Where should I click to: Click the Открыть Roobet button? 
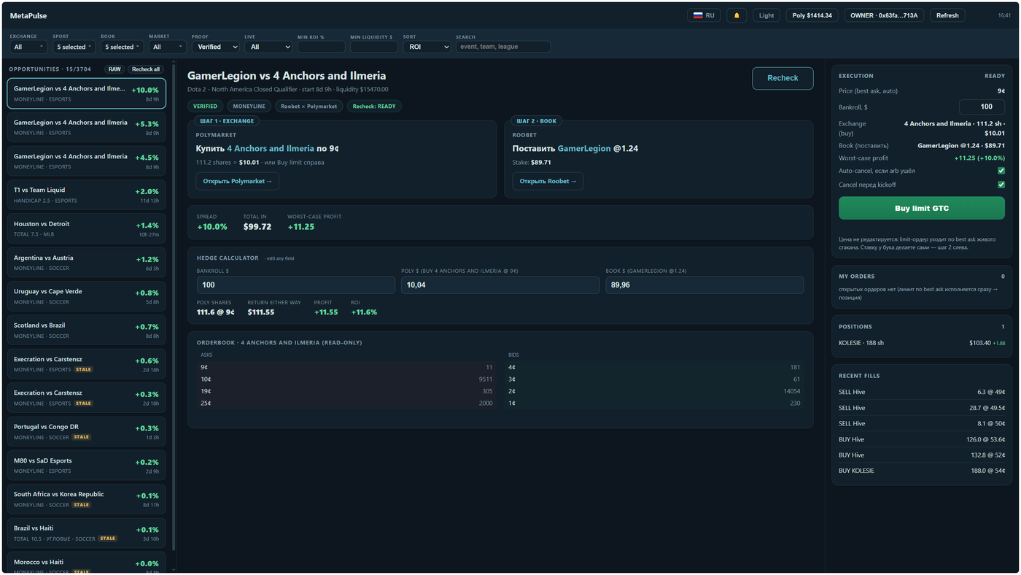pyautogui.click(x=548, y=181)
